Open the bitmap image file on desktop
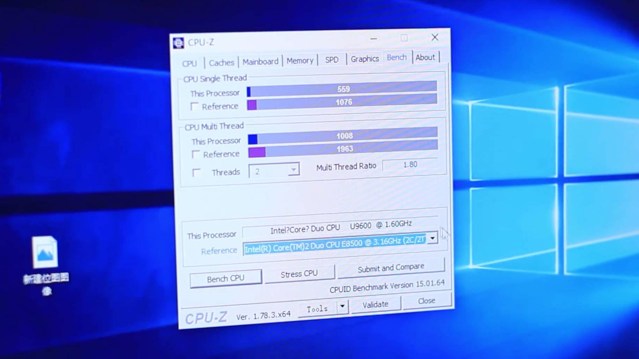Screen dimensions: 639x359 (x=45, y=252)
